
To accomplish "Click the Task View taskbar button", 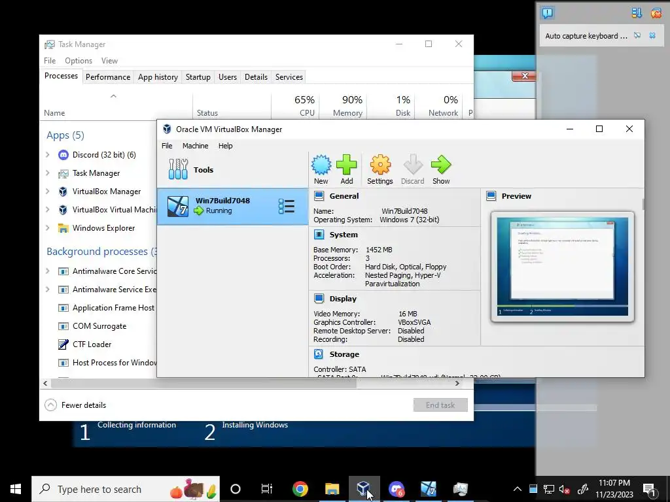I will click(x=267, y=489).
